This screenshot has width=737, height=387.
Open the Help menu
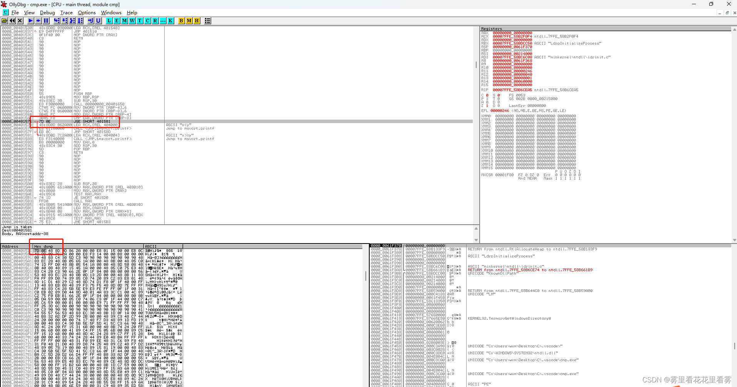click(132, 13)
